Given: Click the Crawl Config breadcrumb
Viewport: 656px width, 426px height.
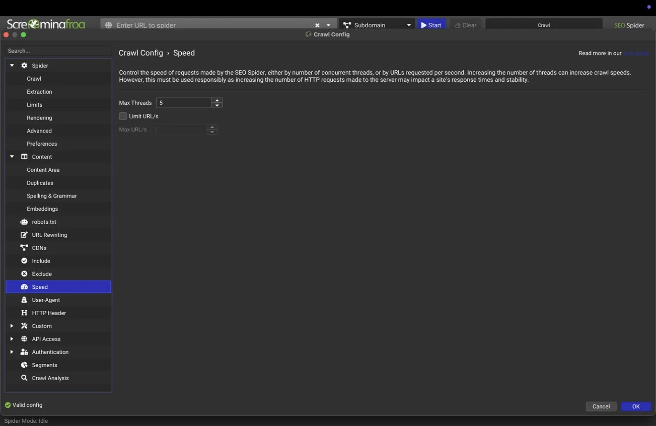Looking at the screenshot, I should [141, 53].
